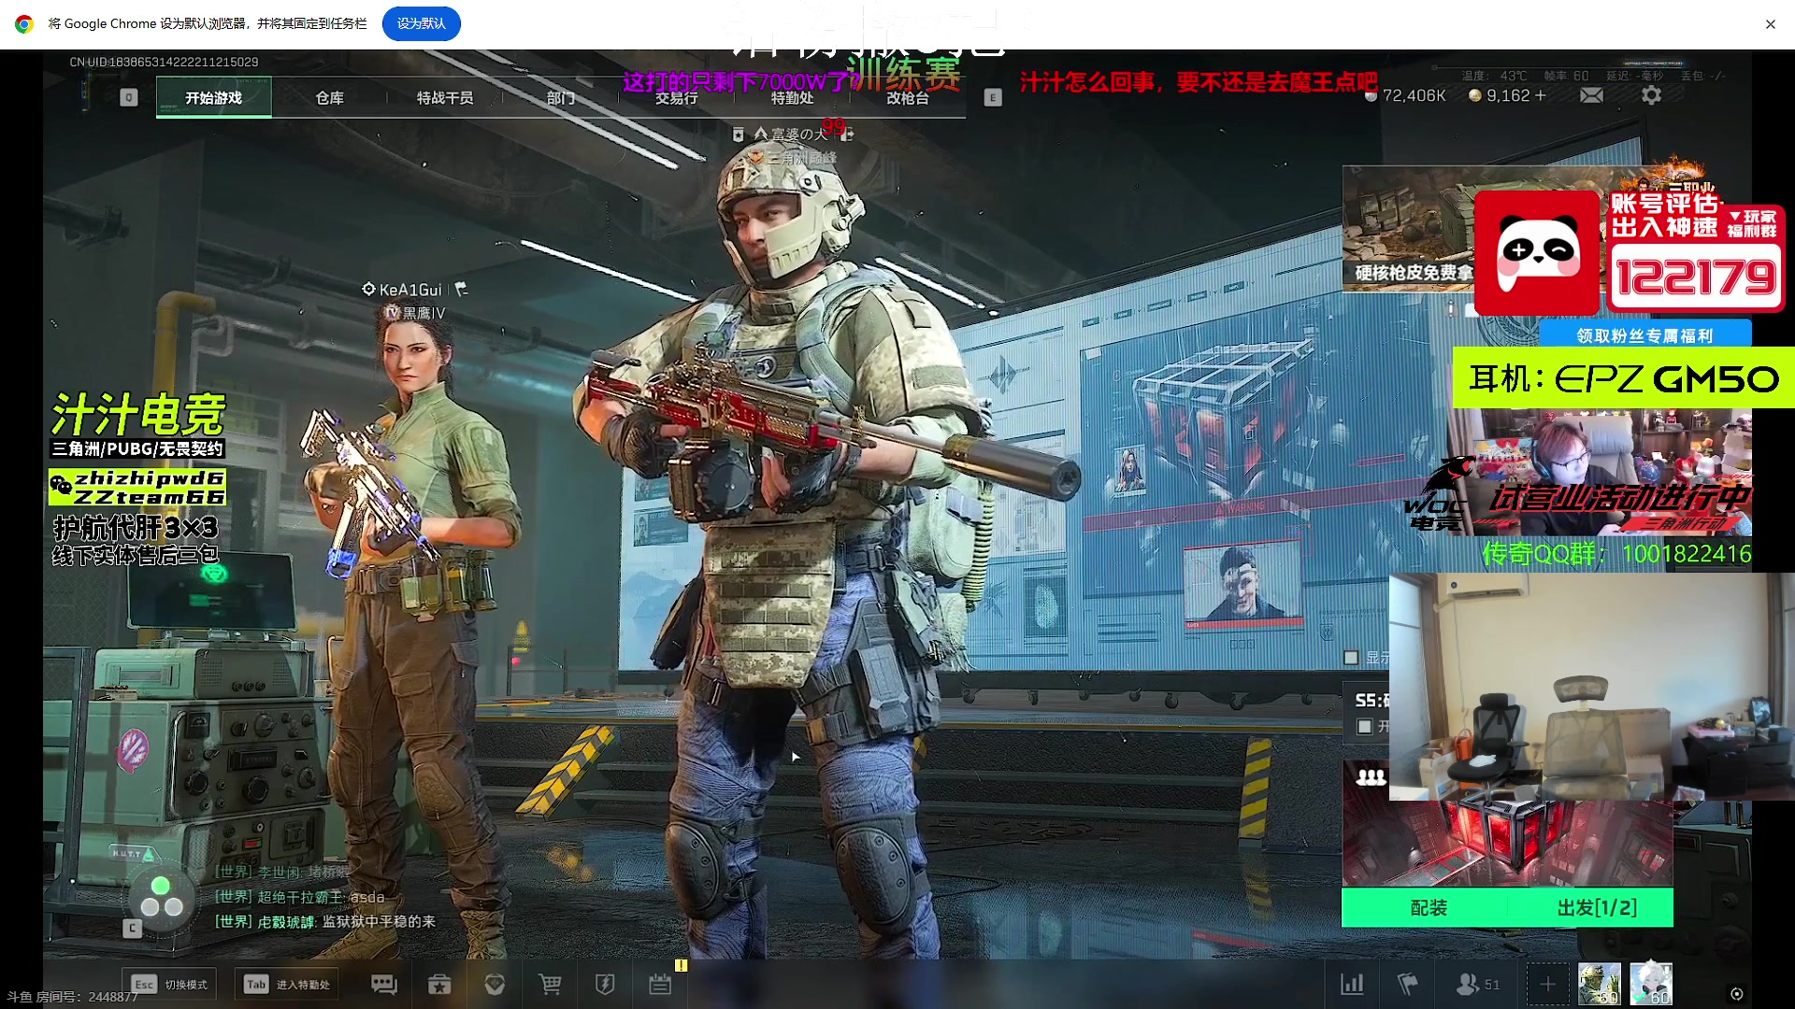The image size is (1795, 1009).
Task: Click the 出发[1/2] deploy button
Action: pos(1597,908)
